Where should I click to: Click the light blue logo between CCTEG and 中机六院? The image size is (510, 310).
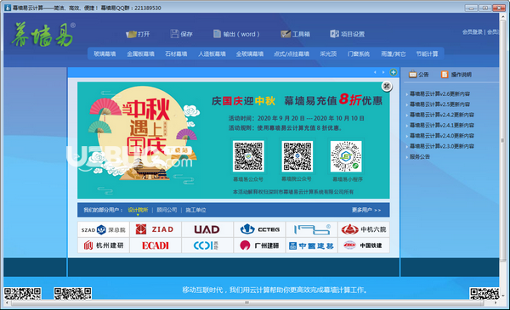(x=312, y=229)
